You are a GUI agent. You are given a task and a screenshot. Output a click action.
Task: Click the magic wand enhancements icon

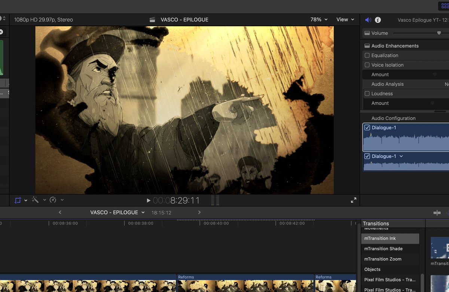pyautogui.click(x=36, y=200)
